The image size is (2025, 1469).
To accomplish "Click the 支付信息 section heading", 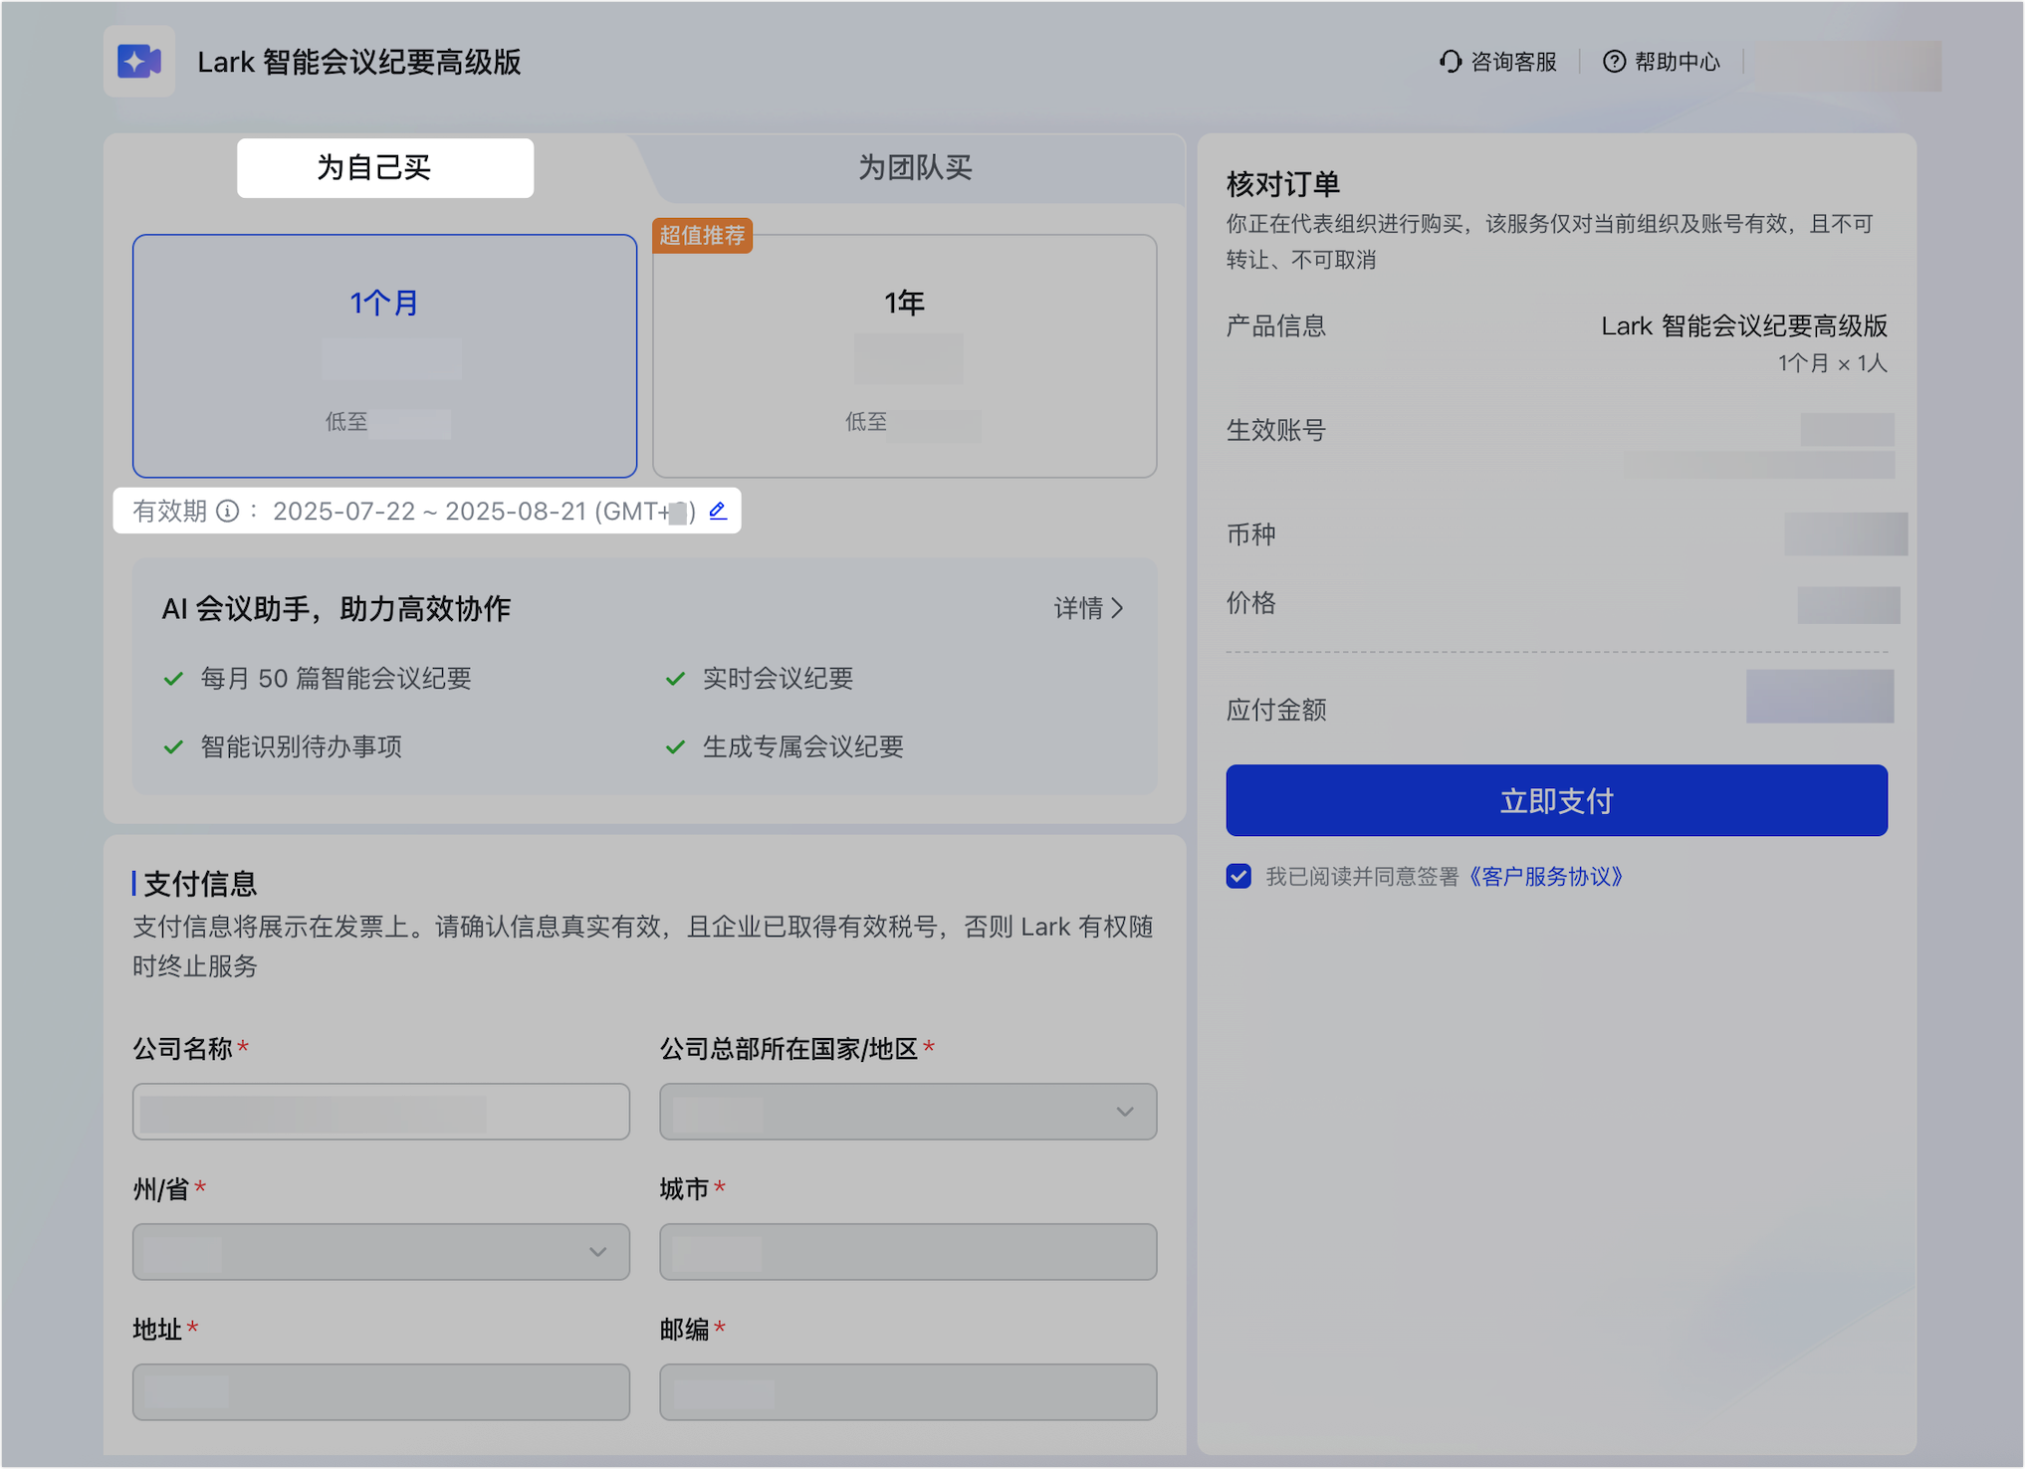I will [x=200, y=884].
